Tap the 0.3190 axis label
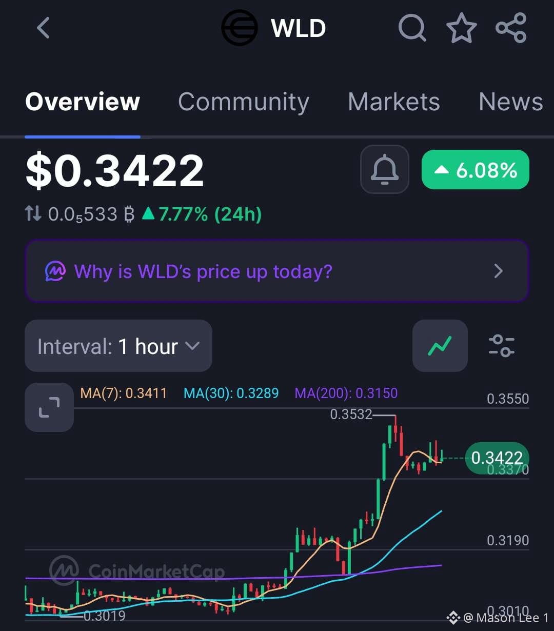Viewport: 554px width, 631px height. (508, 540)
